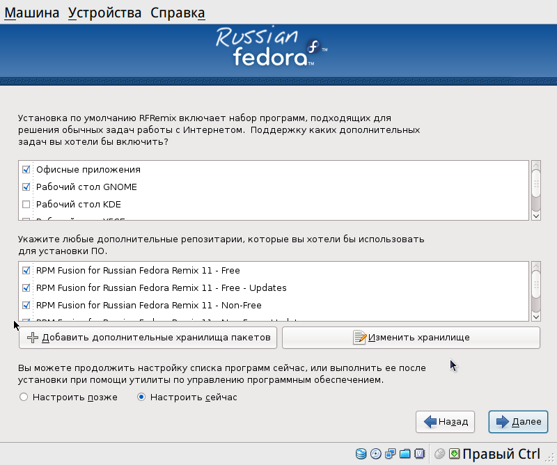Open the Справка menu
The width and height of the screenshot is (557, 465).
(x=178, y=13)
